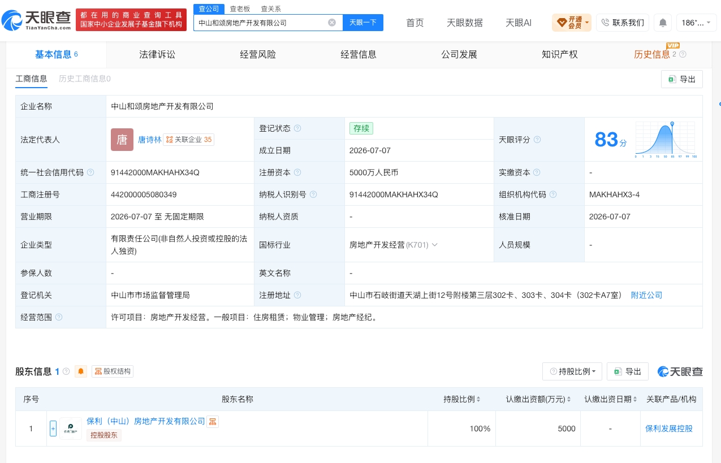Click the 中山市市场监督管理局 value

tap(150, 295)
